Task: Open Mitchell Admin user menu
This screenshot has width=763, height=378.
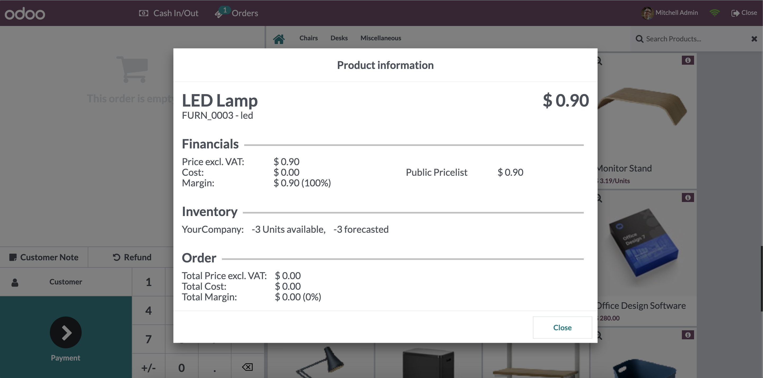Action: [669, 13]
